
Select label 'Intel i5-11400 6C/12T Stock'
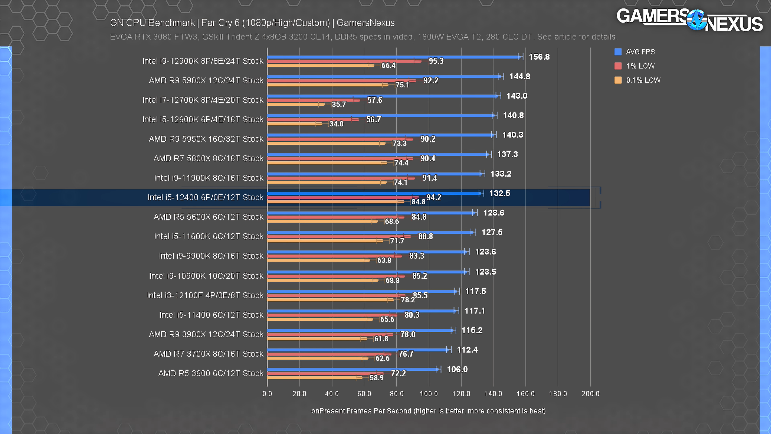tap(211, 315)
